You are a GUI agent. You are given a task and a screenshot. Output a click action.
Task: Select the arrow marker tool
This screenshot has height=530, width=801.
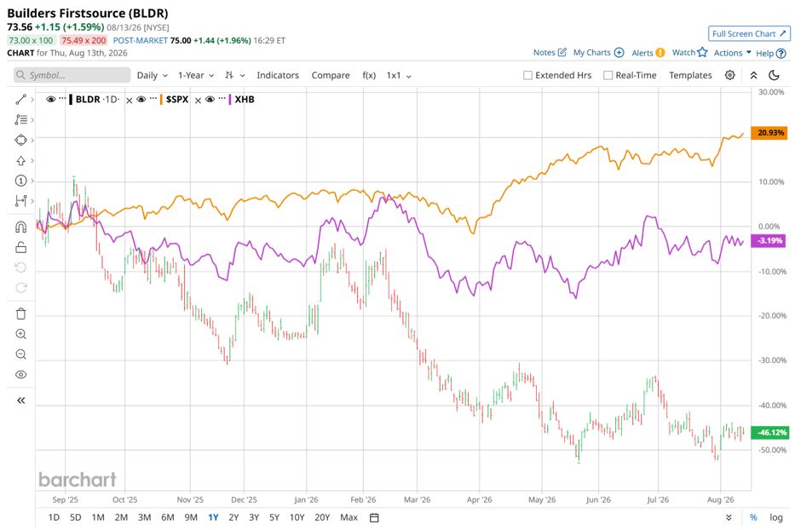coord(21,161)
